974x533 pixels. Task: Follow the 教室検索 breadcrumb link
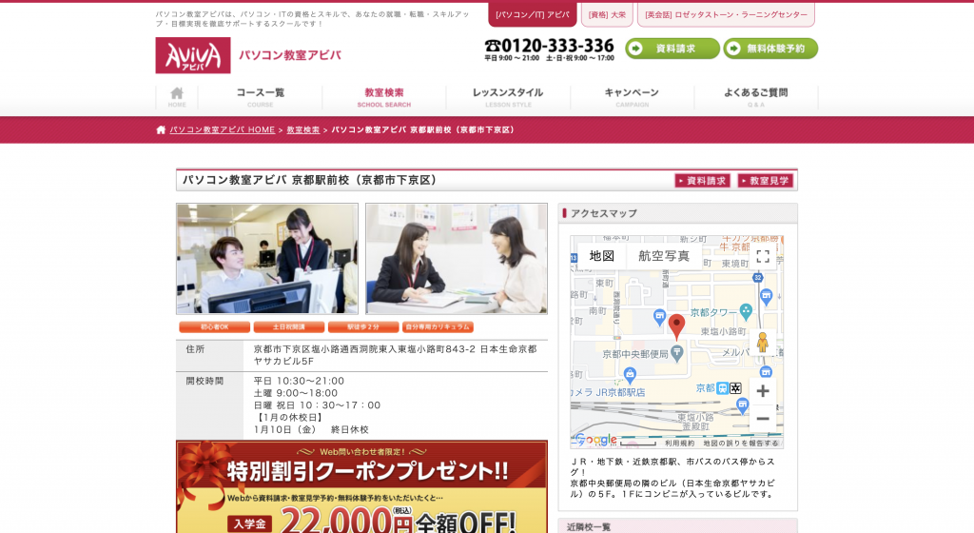303,129
